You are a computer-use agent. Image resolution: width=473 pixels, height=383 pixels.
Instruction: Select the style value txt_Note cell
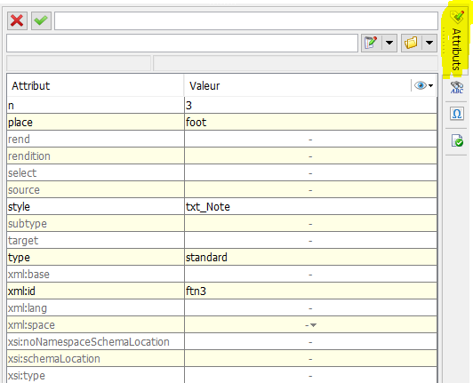coord(310,206)
